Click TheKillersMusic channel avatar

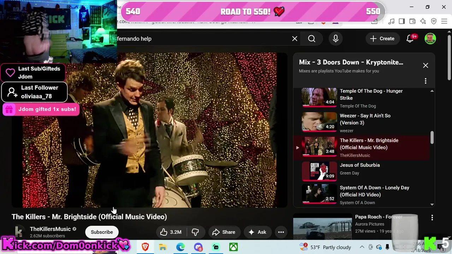coord(19,232)
